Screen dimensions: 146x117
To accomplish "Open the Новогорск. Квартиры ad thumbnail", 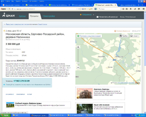I will 85,93.
